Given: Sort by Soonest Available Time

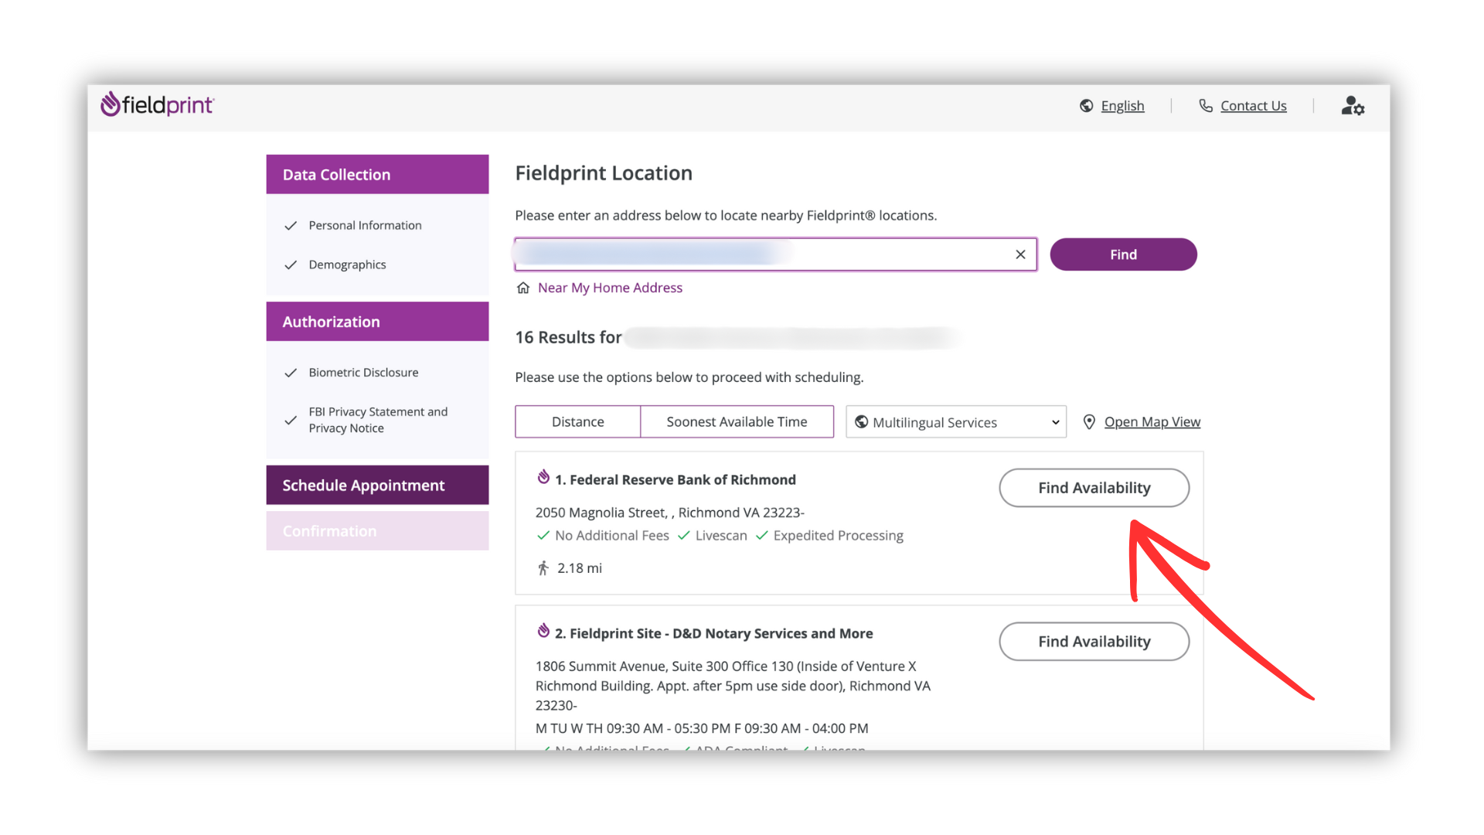Looking at the screenshot, I should tap(736, 421).
